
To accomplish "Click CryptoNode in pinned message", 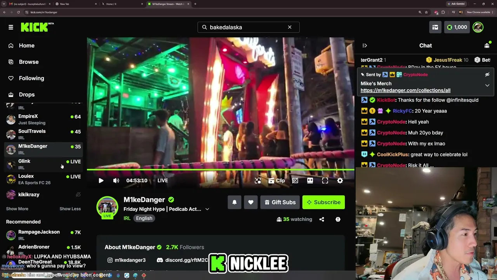I will pos(415,75).
